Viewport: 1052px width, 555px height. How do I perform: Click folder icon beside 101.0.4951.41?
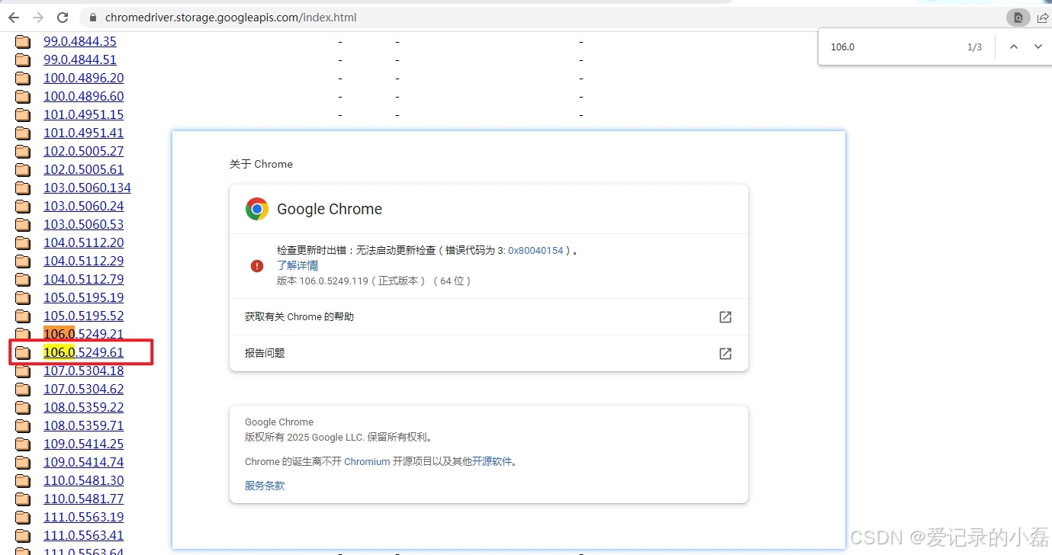(23, 133)
